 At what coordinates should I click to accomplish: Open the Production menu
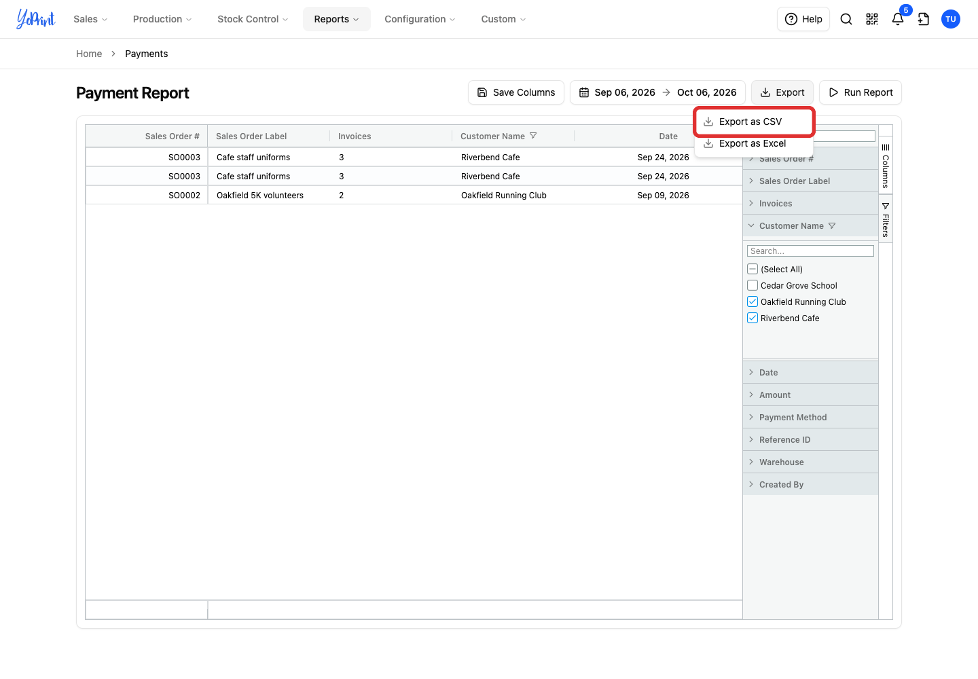click(162, 19)
